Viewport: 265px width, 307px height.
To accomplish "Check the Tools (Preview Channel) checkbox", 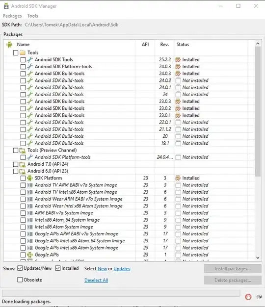I will point(16,151).
